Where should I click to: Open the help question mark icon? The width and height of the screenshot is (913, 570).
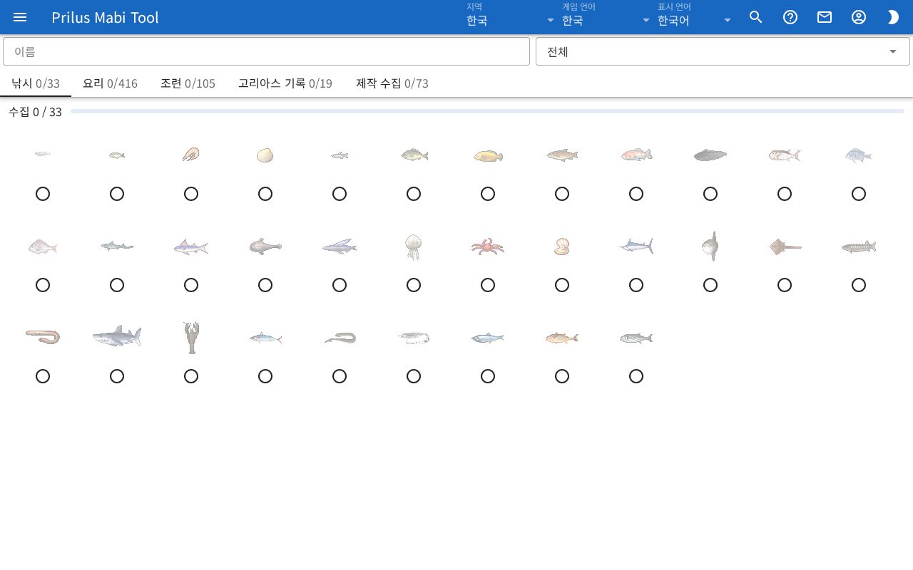tap(790, 17)
